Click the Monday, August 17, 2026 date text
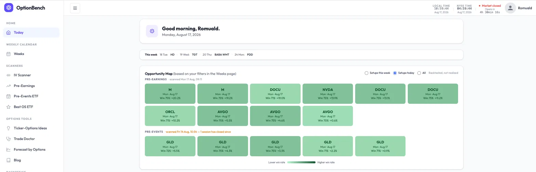This screenshot has width=536, height=172. pos(181,35)
